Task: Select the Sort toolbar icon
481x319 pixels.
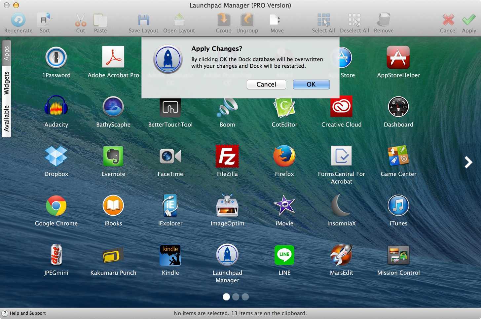Action: (45, 20)
